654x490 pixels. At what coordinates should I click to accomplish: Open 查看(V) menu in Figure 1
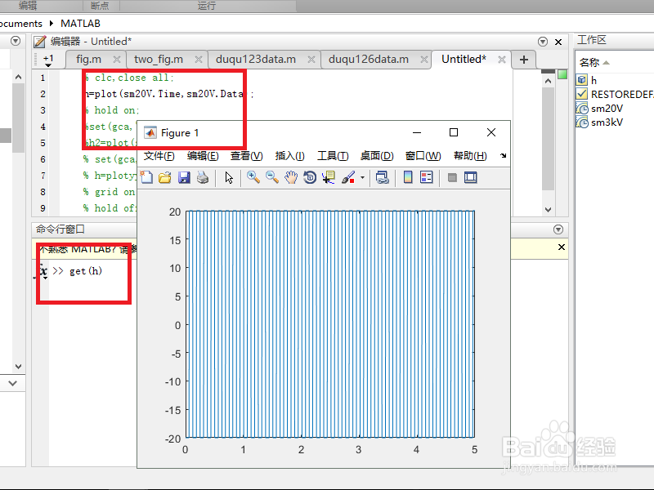[x=247, y=156]
